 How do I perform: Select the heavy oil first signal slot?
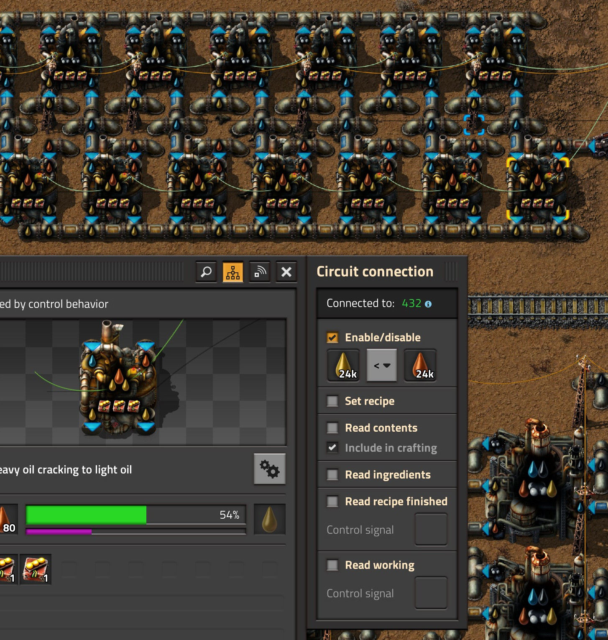[x=343, y=365]
